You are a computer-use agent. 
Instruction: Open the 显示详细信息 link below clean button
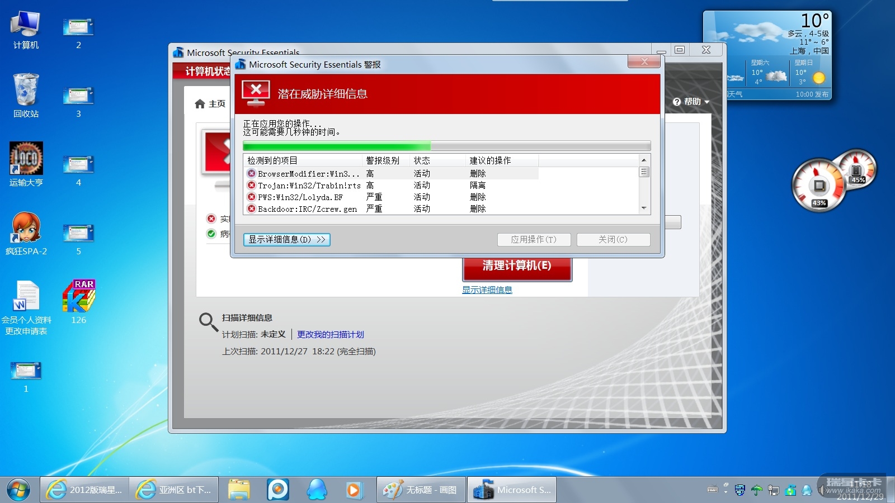click(x=487, y=290)
